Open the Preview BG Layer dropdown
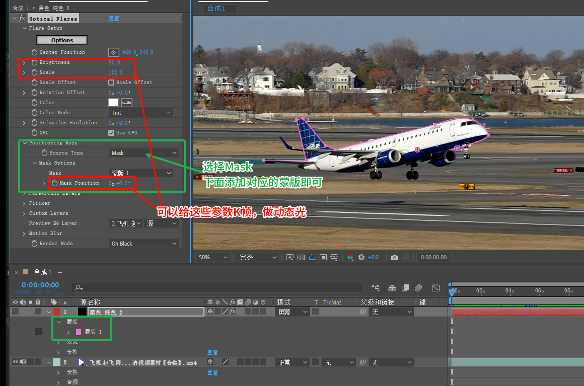Screen dimensions: 584x386 [x=126, y=223]
